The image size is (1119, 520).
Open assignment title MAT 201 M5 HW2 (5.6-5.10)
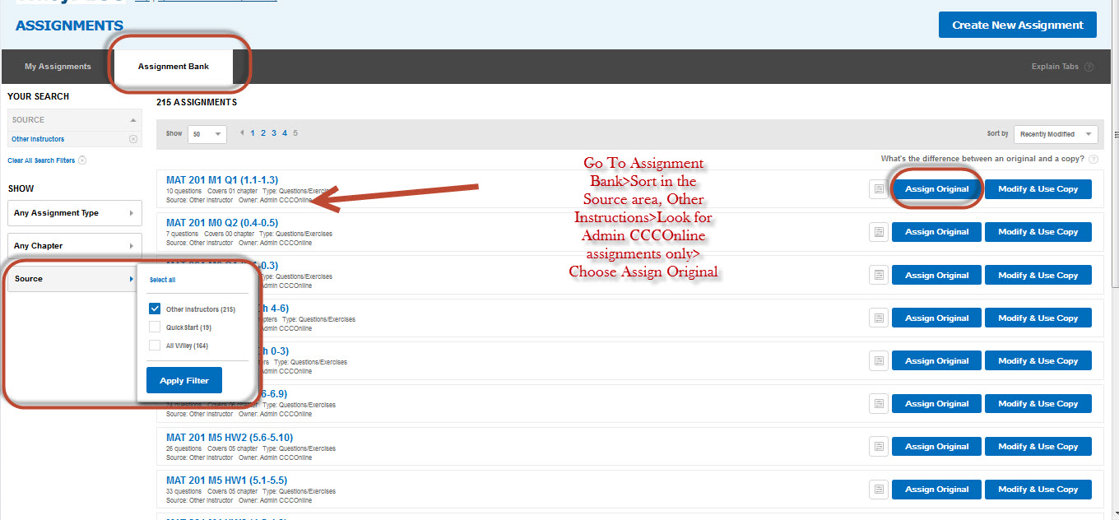coord(230,437)
